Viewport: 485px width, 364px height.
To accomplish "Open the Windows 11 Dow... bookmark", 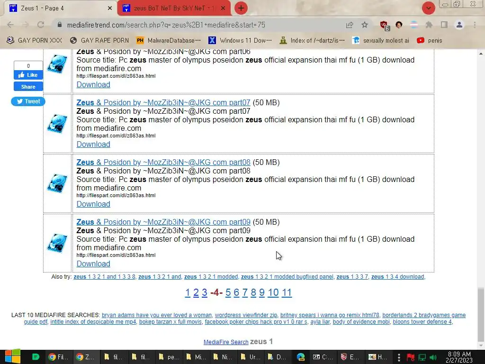I will click(x=240, y=41).
